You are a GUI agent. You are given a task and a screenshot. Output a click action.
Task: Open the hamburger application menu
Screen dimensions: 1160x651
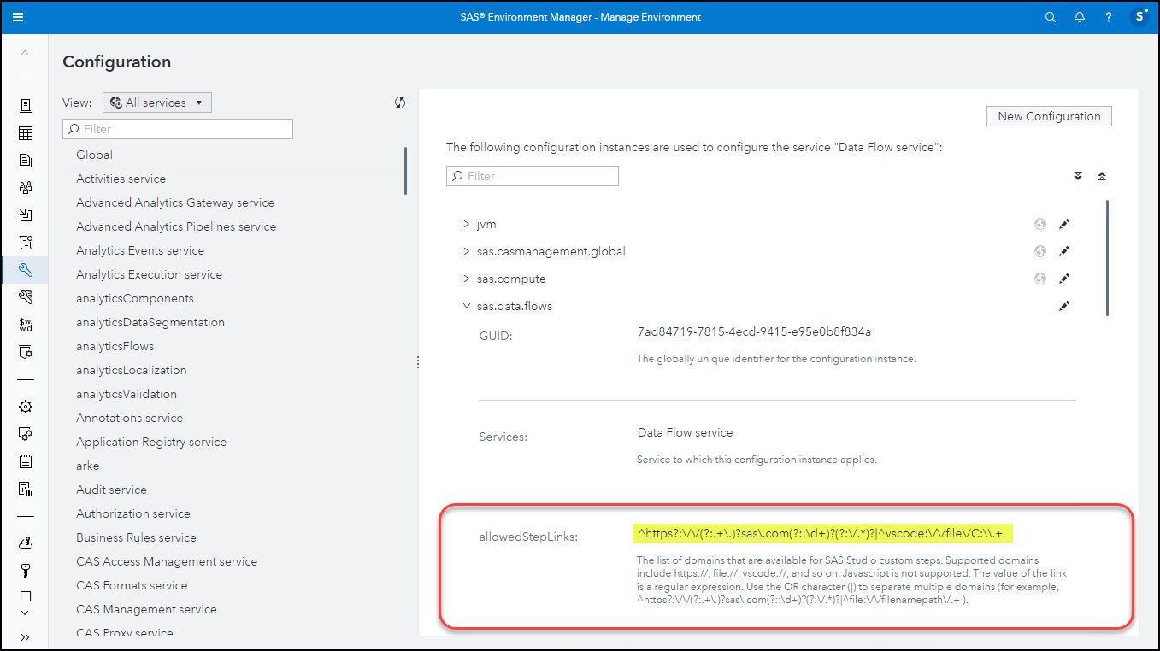[18, 16]
